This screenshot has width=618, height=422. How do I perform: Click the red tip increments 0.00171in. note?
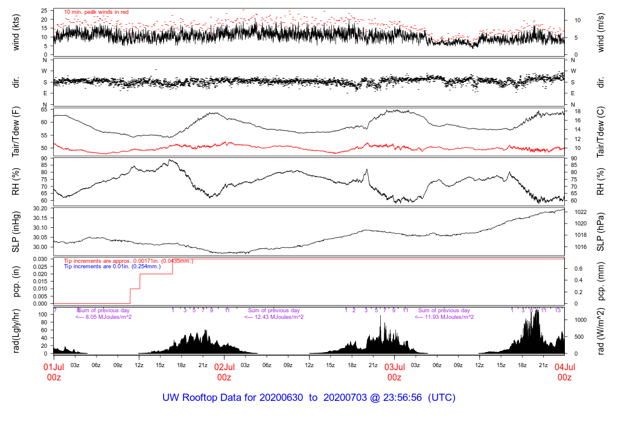[x=129, y=261]
